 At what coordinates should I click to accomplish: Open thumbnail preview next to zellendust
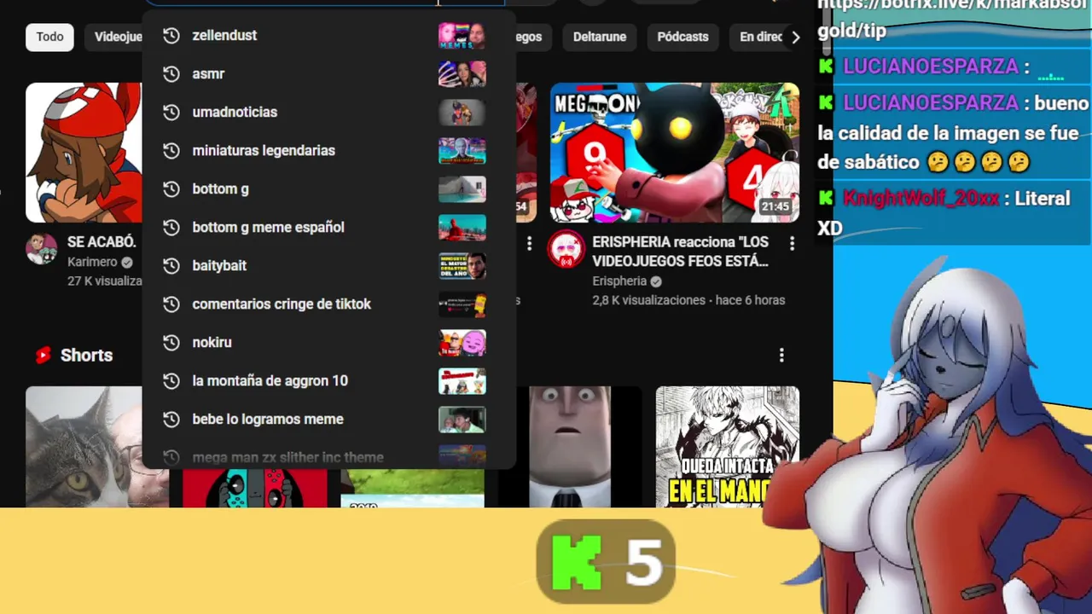tap(462, 35)
